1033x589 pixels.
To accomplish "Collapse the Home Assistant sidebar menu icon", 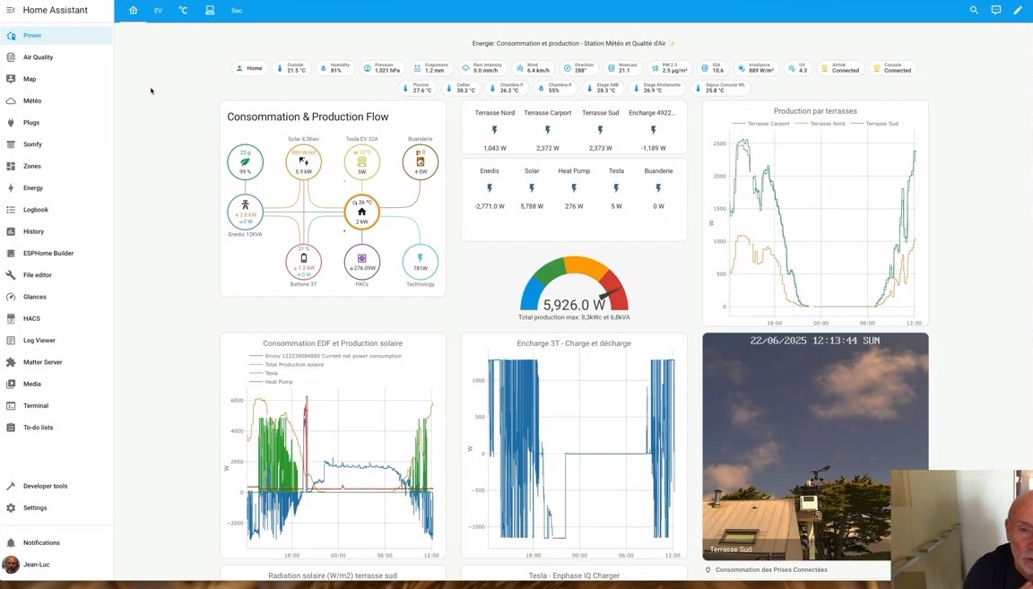I will click(x=11, y=11).
